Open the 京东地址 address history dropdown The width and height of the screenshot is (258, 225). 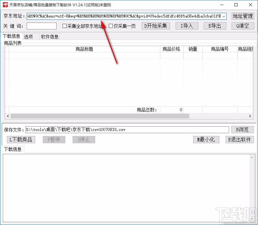[224, 16]
